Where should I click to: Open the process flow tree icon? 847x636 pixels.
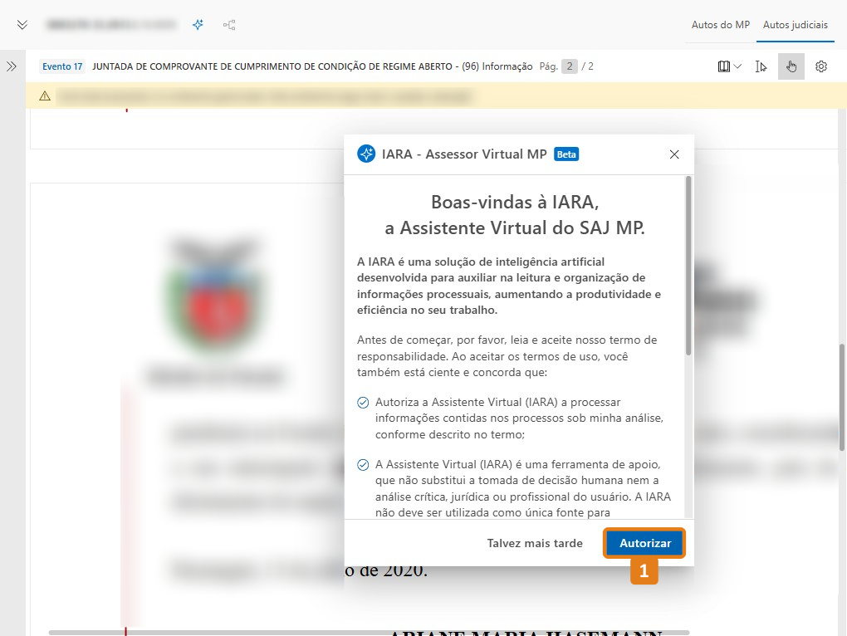(x=229, y=25)
